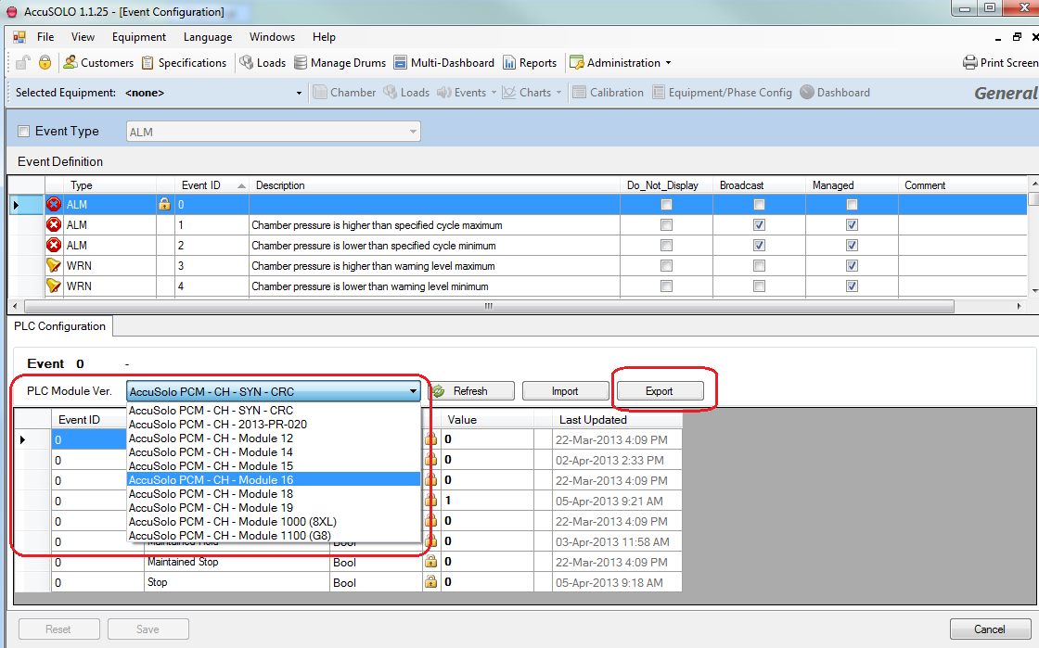Click the orange lock icon in toolbar
The width and height of the screenshot is (1039, 648).
point(45,63)
